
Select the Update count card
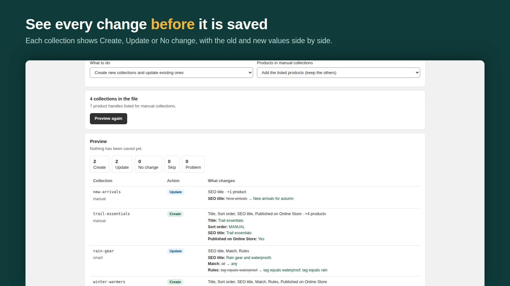pos(122,164)
